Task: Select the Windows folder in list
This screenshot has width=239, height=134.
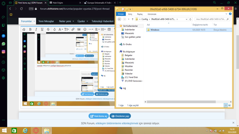Action: point(155,30)
